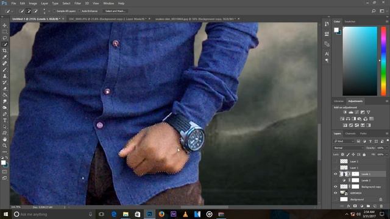Select the Zoom tool in toolbar
Image resolution: width=390 pixels, height=219 pixels.
point(4,145)
